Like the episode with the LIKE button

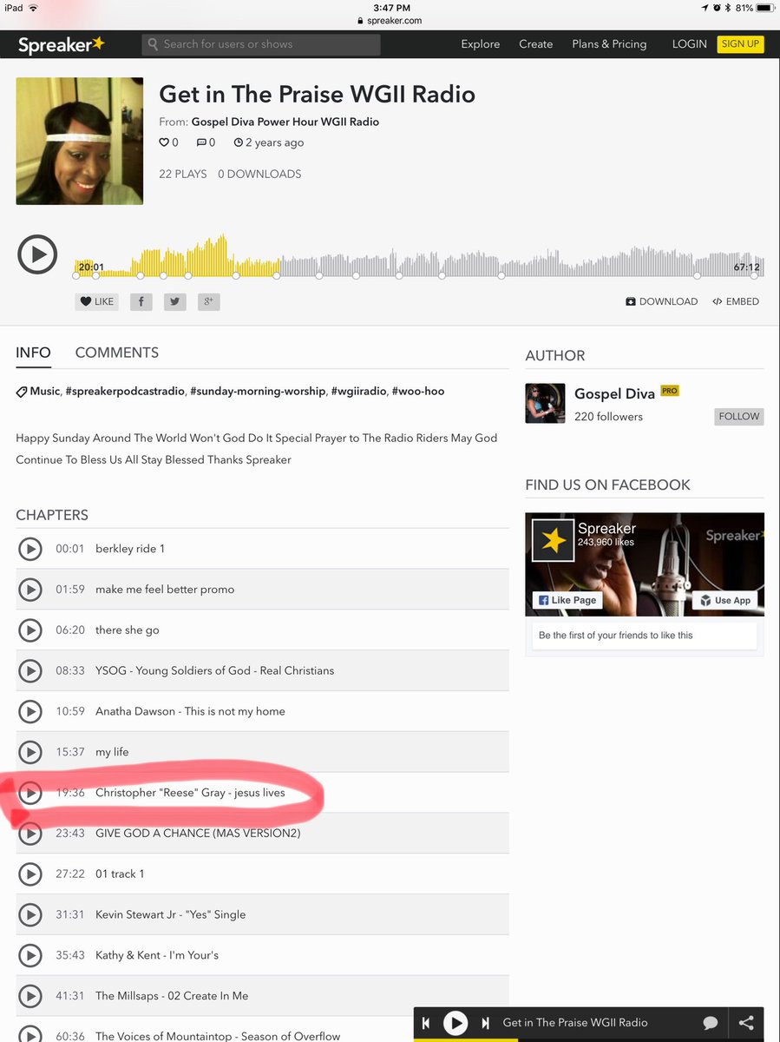click(x=96, y=301)
